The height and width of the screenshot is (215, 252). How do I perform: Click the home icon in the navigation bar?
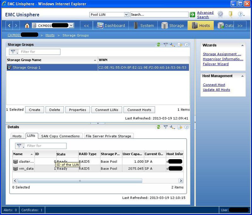coord(27,26)
